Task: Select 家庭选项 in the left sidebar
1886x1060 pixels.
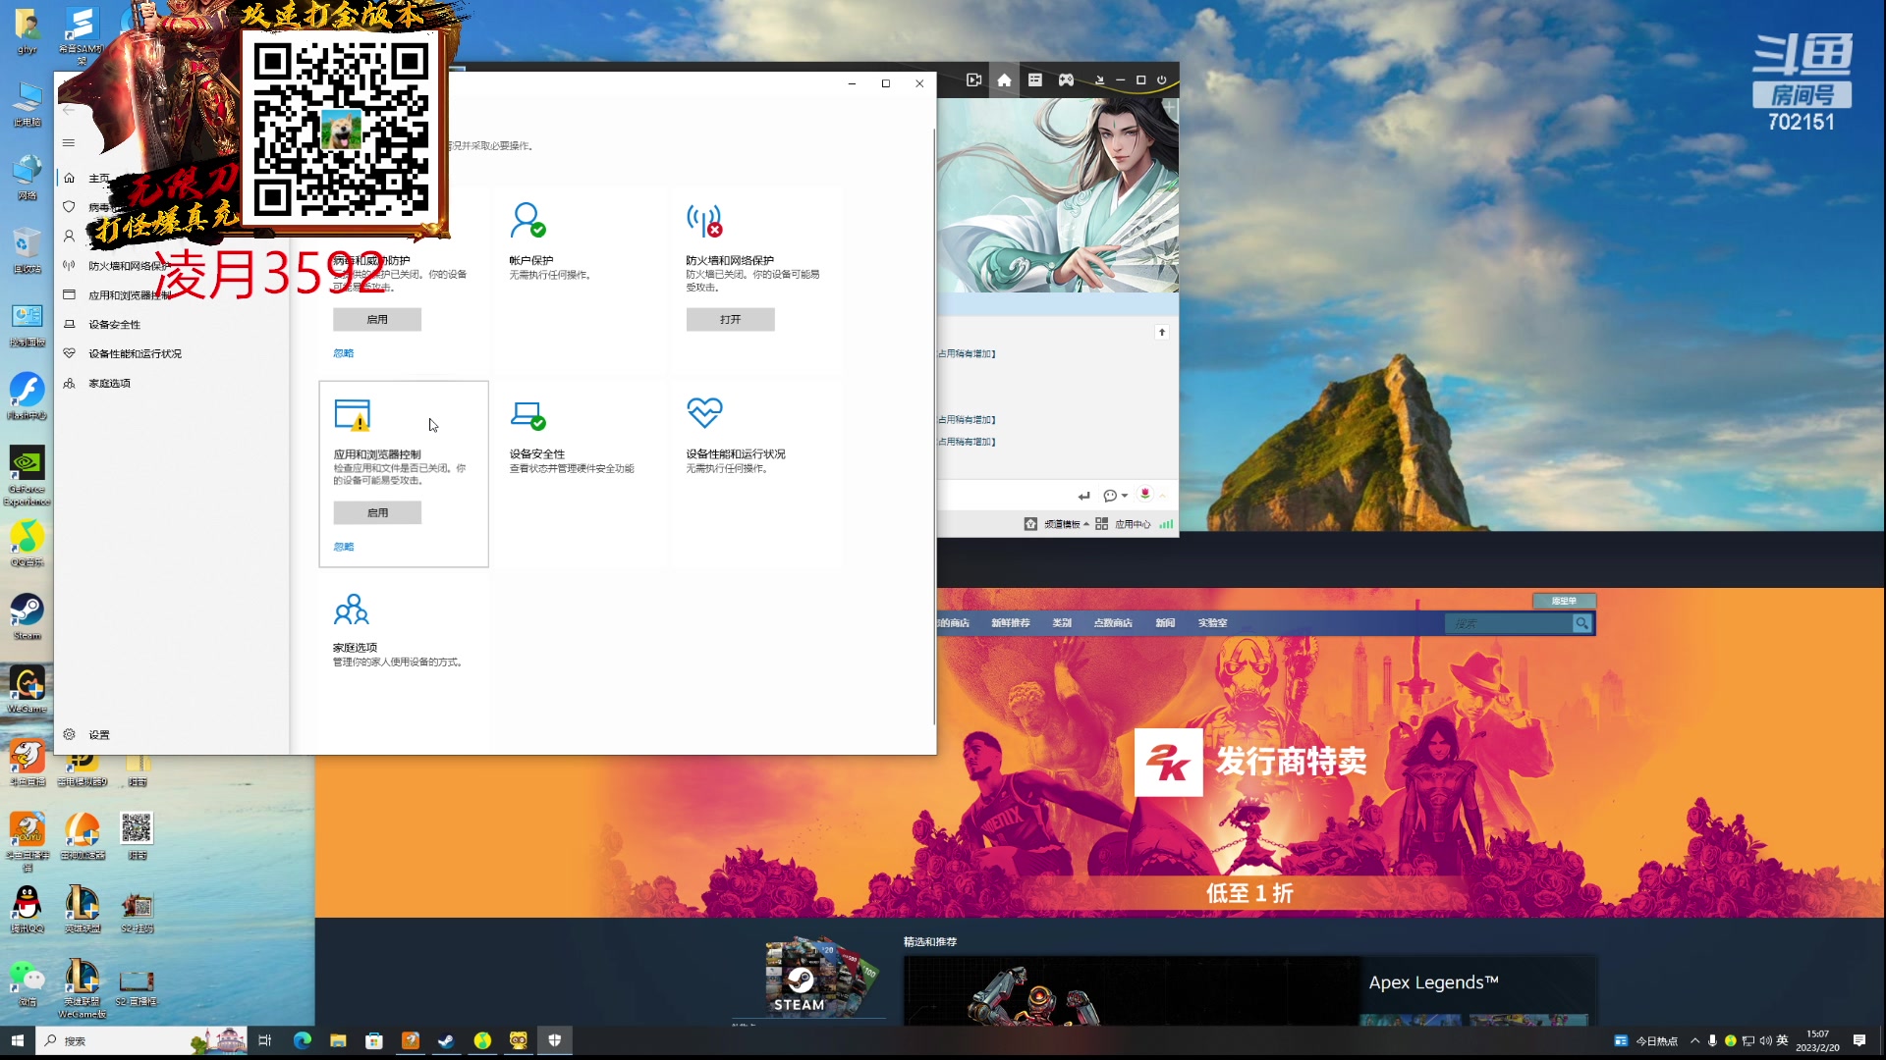Action: click(109, 384)
